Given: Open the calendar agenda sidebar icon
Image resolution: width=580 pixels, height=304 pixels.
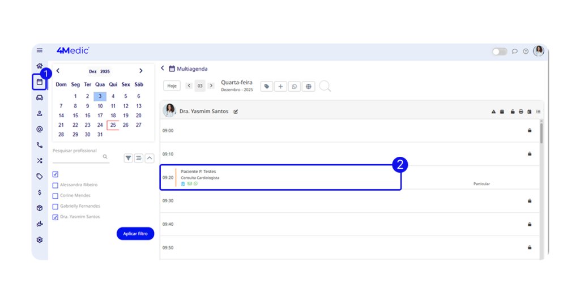Looking at the screenshot, I should 39,82.
